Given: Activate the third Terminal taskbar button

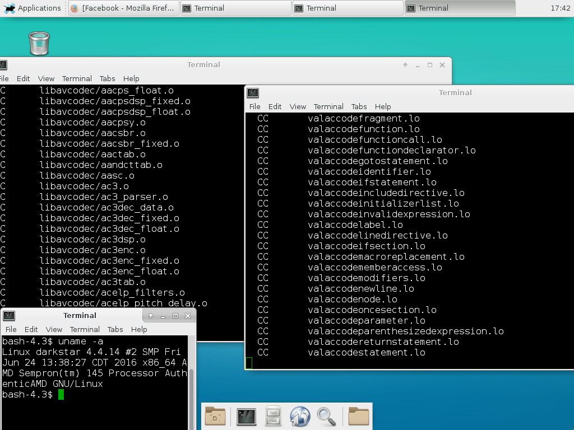Looking at the screenshot, I should pos(460,8).
